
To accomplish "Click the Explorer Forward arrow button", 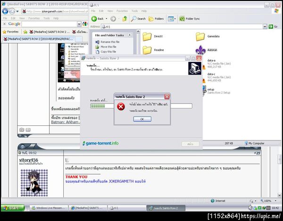I will point(113,19).
